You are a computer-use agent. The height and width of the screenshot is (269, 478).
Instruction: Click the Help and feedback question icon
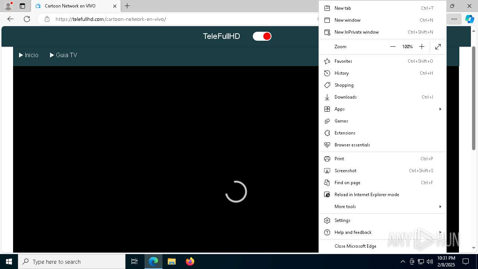[327, 232]
